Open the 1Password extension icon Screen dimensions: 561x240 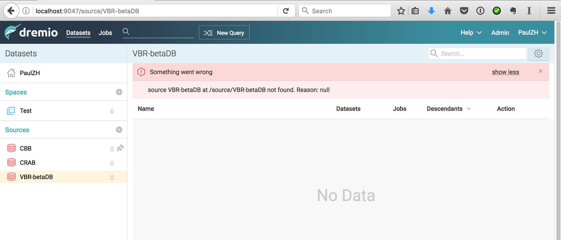(x=480, y=11)
